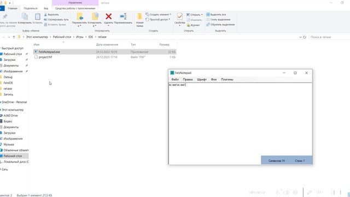This screenshot has height=197, width=350.
Task: Switch to the Share ribbon tab
Action: pos(31,8)
